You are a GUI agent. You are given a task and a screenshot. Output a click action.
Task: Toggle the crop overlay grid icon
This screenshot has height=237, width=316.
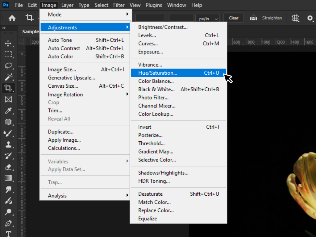click(x=295, y=18)
